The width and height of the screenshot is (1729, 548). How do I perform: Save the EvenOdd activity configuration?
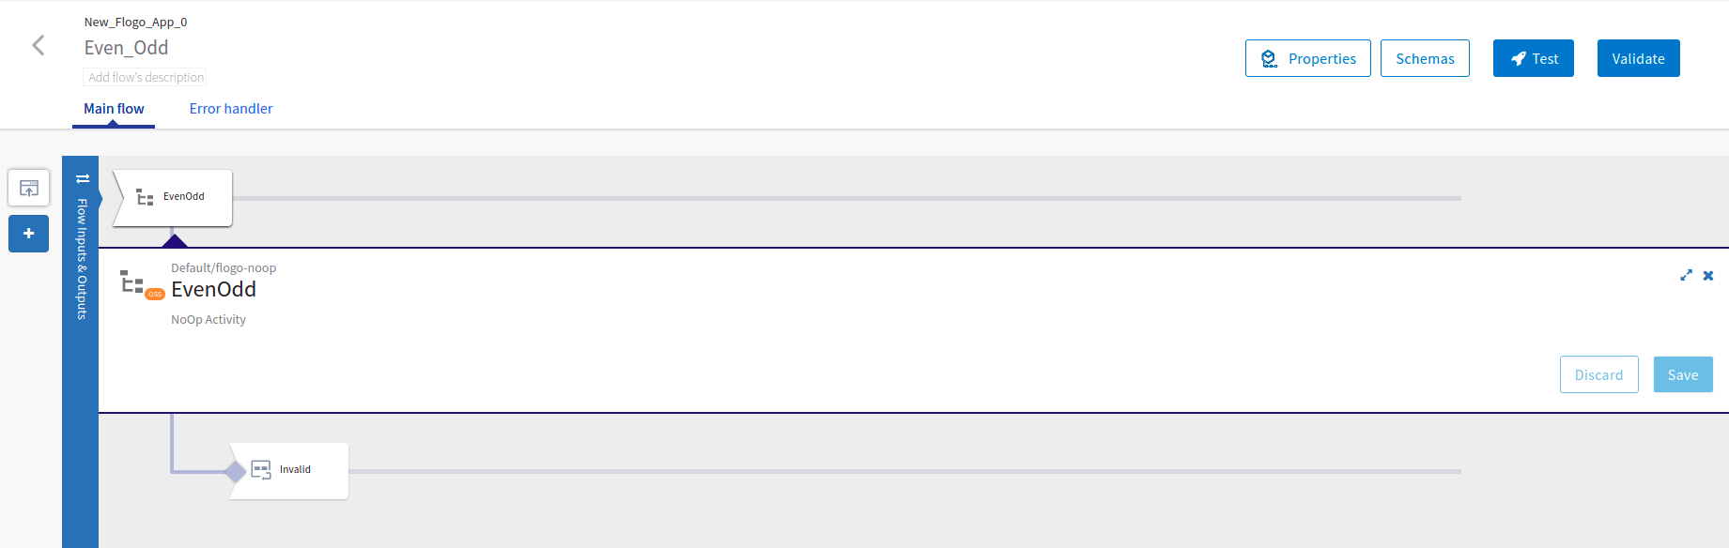click(1682, 374)
